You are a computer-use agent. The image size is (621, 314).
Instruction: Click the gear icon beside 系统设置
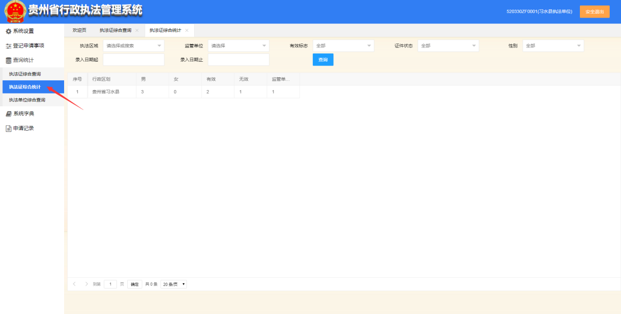coord(8,31)
